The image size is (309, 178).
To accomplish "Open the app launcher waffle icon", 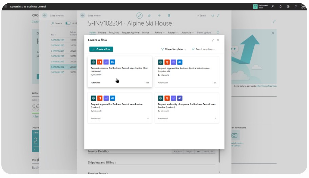I will point(5,7).
